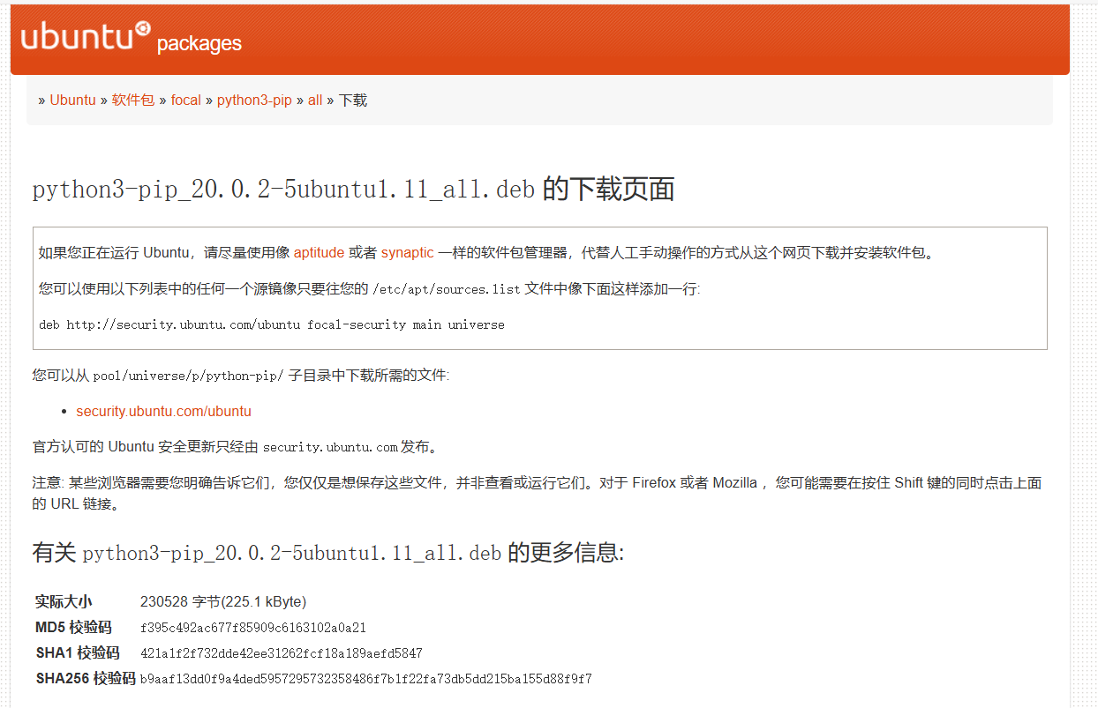Click the 下载 breadcrumb text
Screen dimensions: 1098x708
353,101
